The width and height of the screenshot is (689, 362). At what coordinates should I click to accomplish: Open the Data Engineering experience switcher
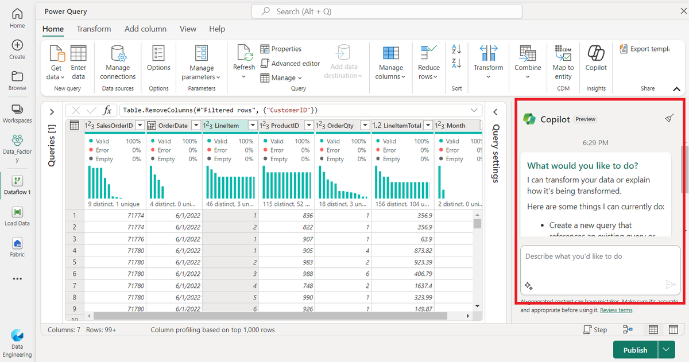pos(17,343)
